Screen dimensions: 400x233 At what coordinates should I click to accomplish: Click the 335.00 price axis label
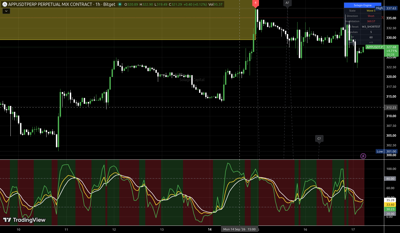pos(391,18)
